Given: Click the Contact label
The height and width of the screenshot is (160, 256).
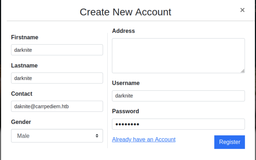Looking at the screenshot, I should pyautogui.click(x=22, y=94).
